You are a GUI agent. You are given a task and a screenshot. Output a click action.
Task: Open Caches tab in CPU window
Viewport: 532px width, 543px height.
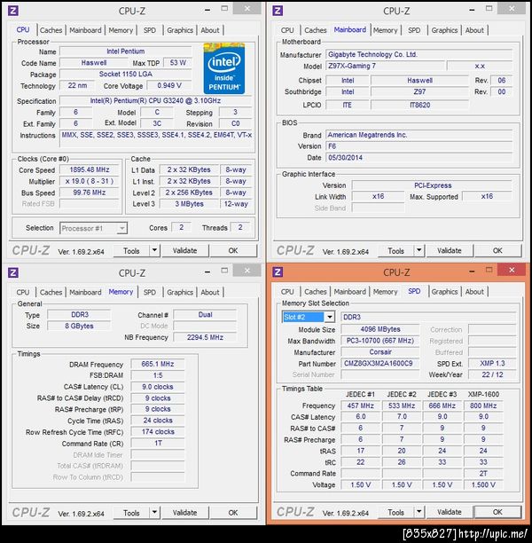click(51, 30)
